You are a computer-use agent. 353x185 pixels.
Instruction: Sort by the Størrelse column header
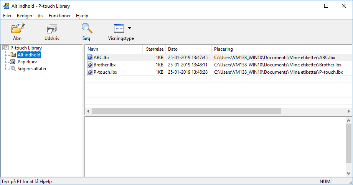click(154, 49)
